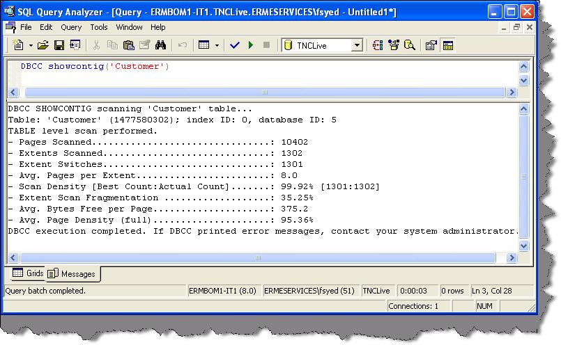Restore the inner query document window
Image resolution: width=561 pixels, height=345 pixels.
(516, 28)
